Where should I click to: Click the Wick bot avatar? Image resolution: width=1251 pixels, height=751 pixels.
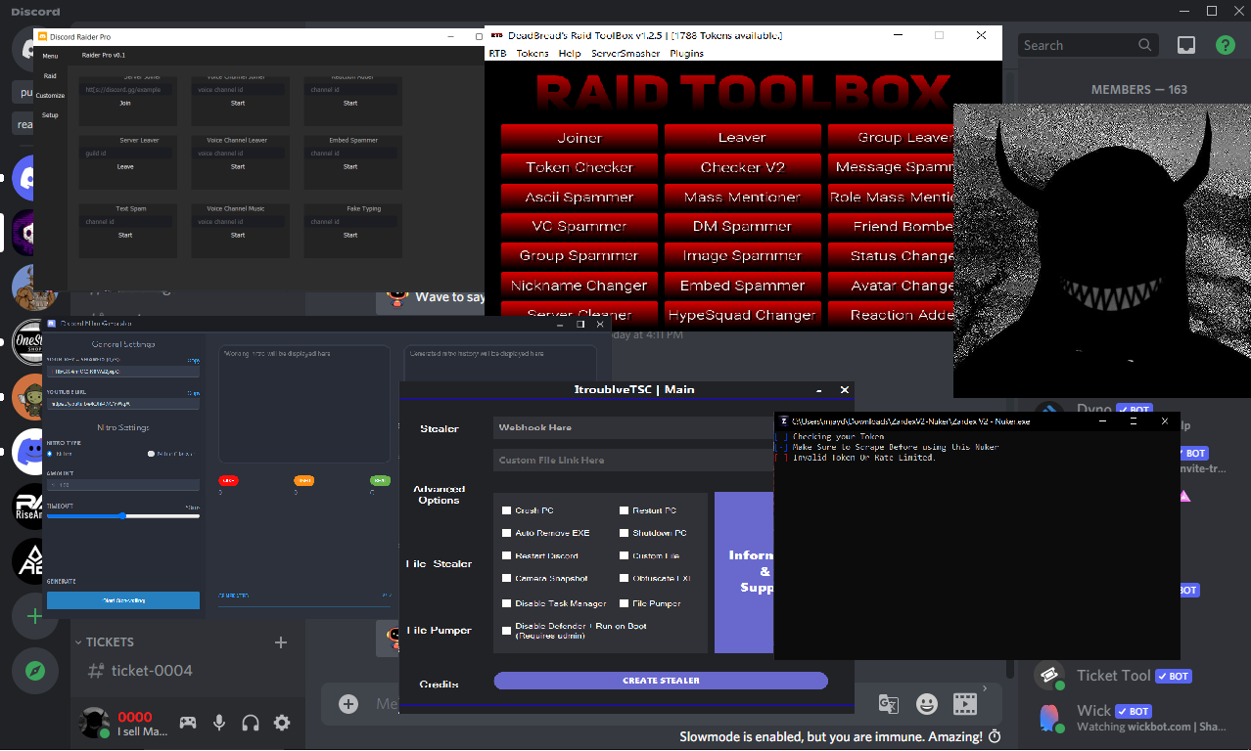click(1048, 718)
